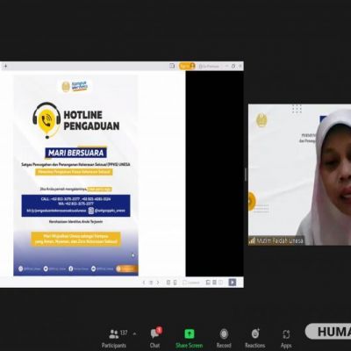Click the blue contact box with CALL numbers
Viewport: 351px width, 351px height.
click(75, 205)
